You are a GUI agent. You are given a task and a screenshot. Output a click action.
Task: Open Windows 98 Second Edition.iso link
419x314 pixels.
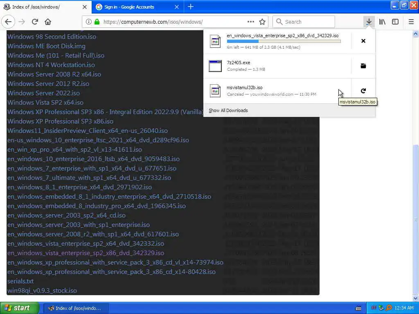click(52, 36)
